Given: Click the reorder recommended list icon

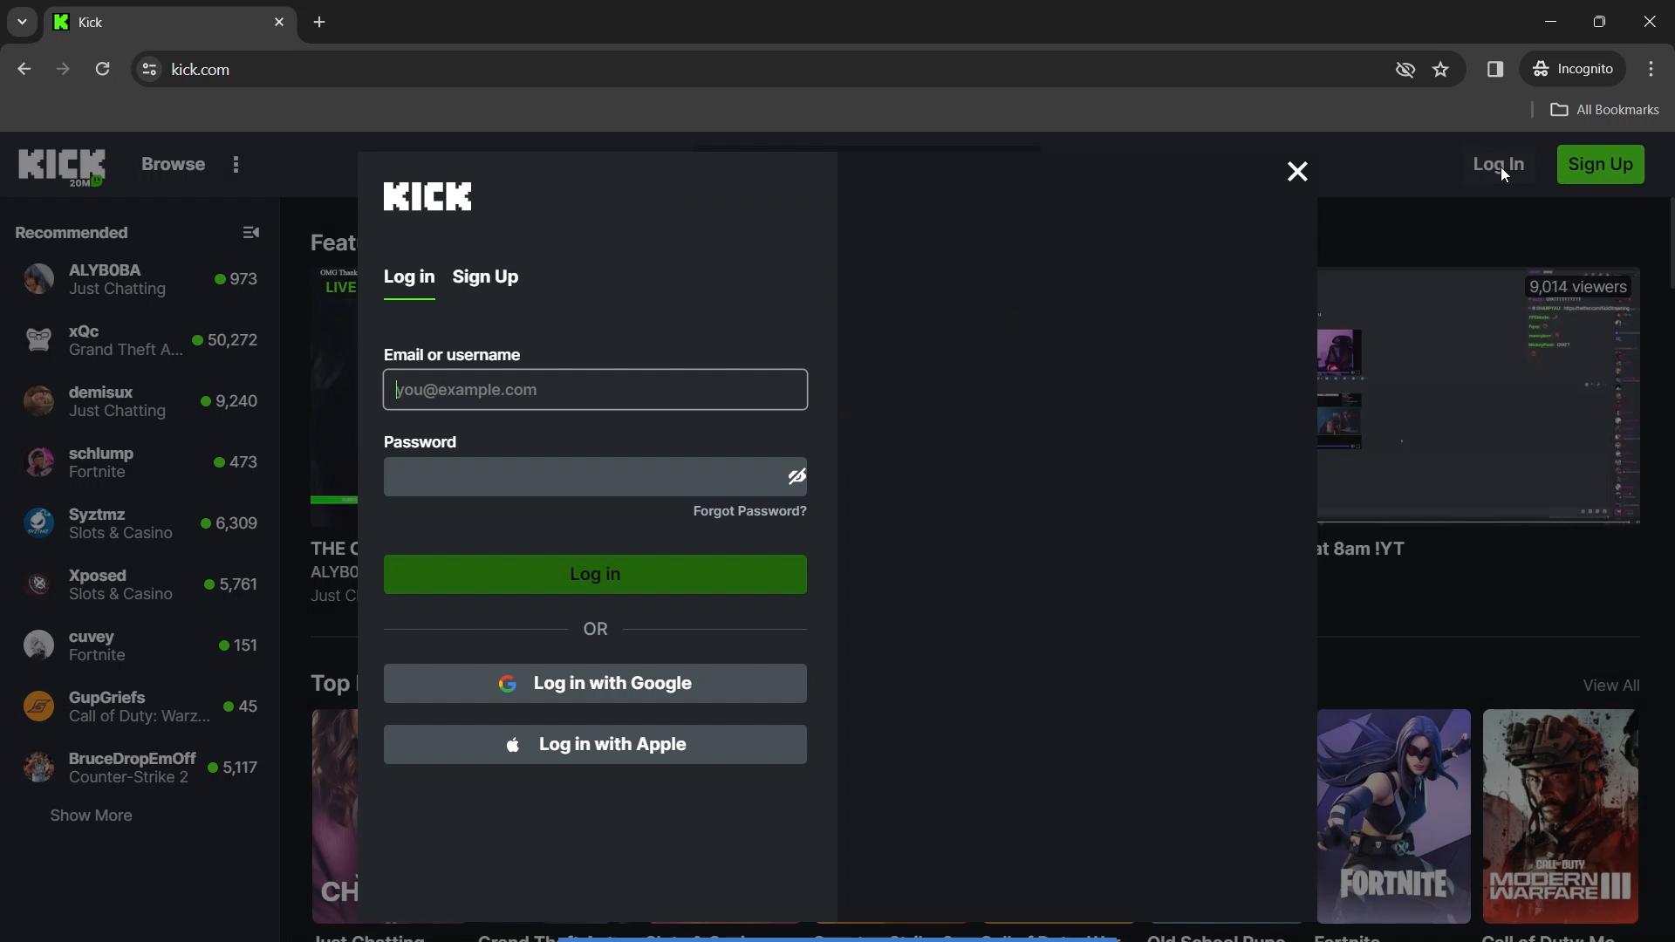Looking at the screenshot, I should (x=250, y=232).
